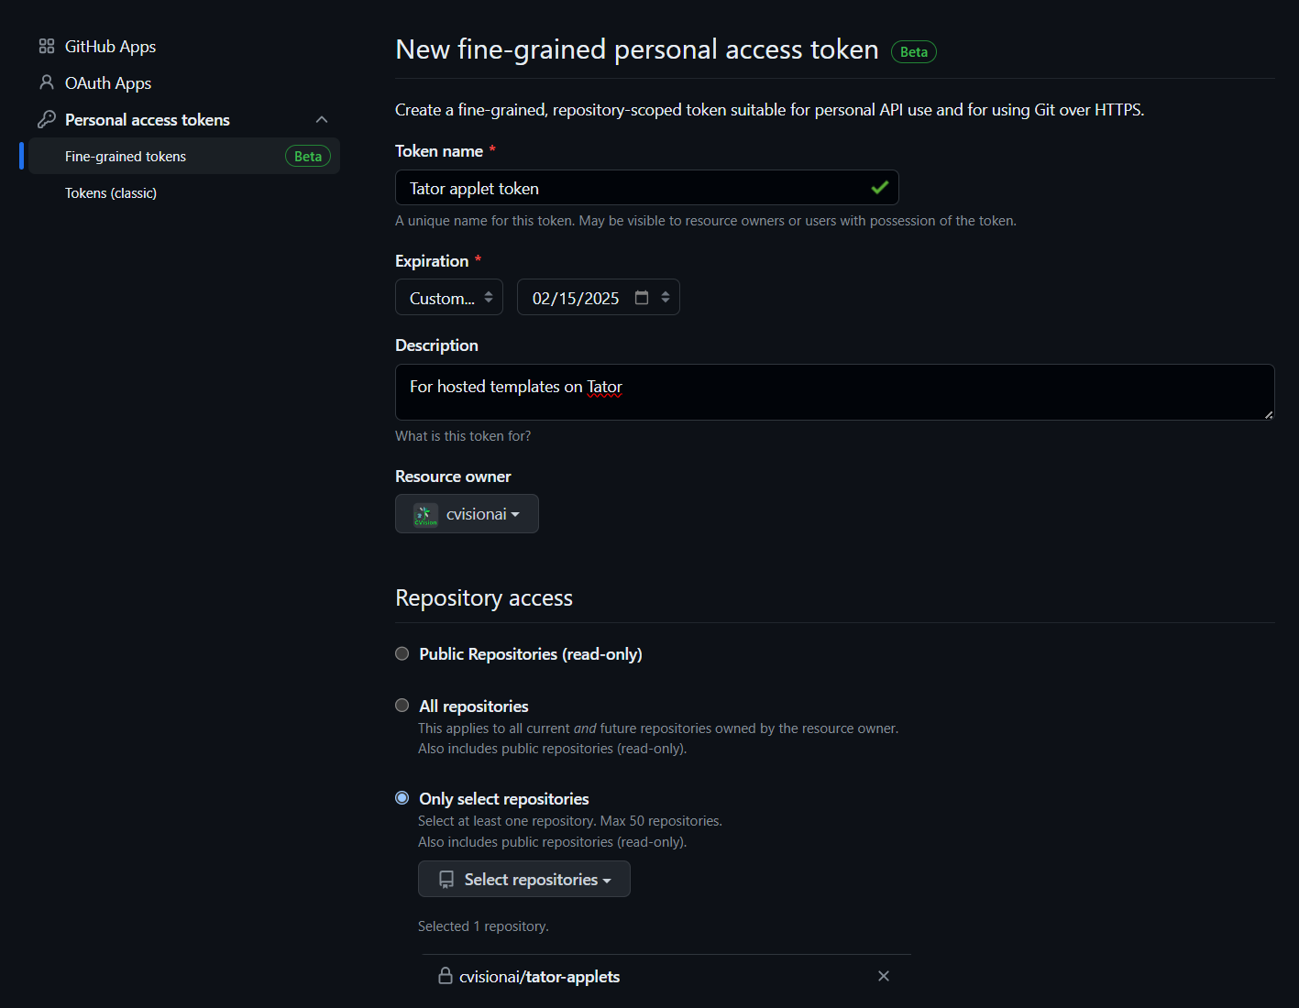The height and width of the screenshot is (1008, 1299).
Task: Click the Personal access tokens key icon
Action: tap(47, 119)
